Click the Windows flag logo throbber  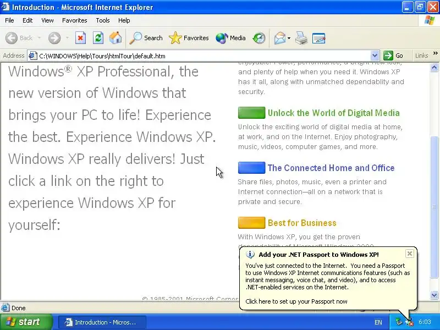[x=429, y=20]
